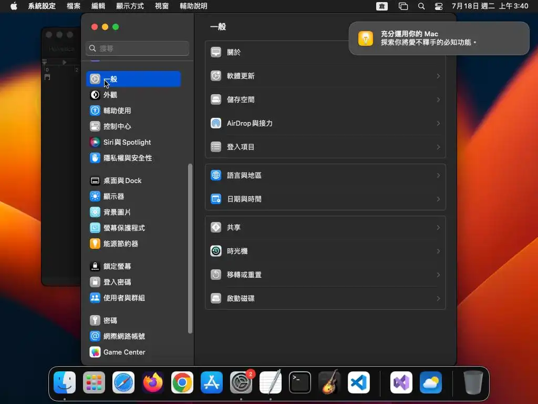Click the 共享 sharing icon
The height and width of the screenshot is (404, 538).
point(216,227)
